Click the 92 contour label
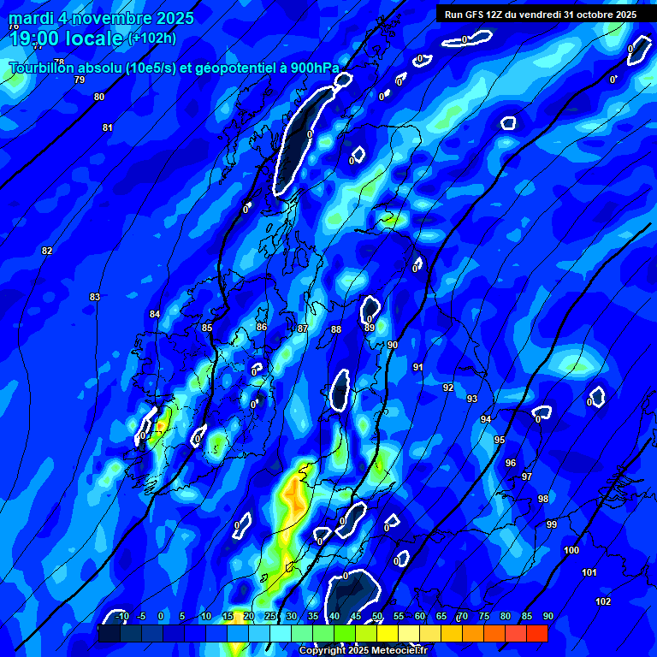This screenshot has width=657, height=657. [x=448, y=388]
